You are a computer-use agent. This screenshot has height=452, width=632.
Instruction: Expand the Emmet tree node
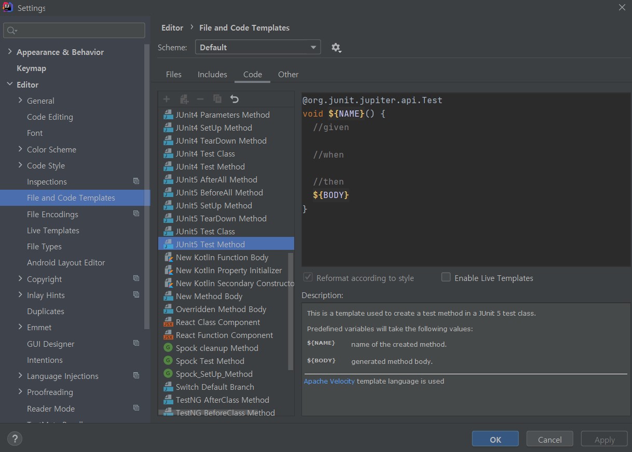(20, 327)
